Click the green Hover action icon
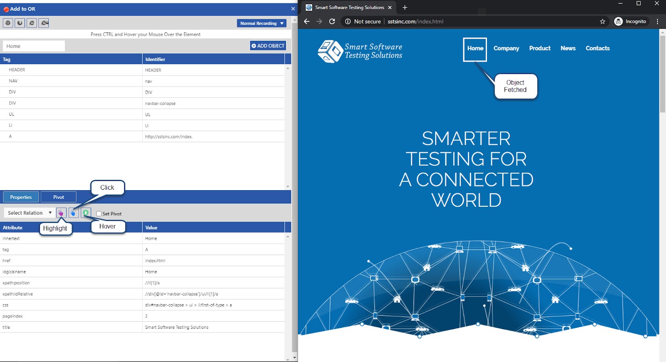Image resolution: width=666 pixels, height=362 pixels. 86,213
